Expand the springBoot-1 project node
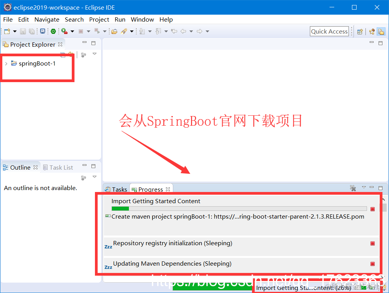The height and width of the screenshot is (293, 389). [x=6, y=64]
